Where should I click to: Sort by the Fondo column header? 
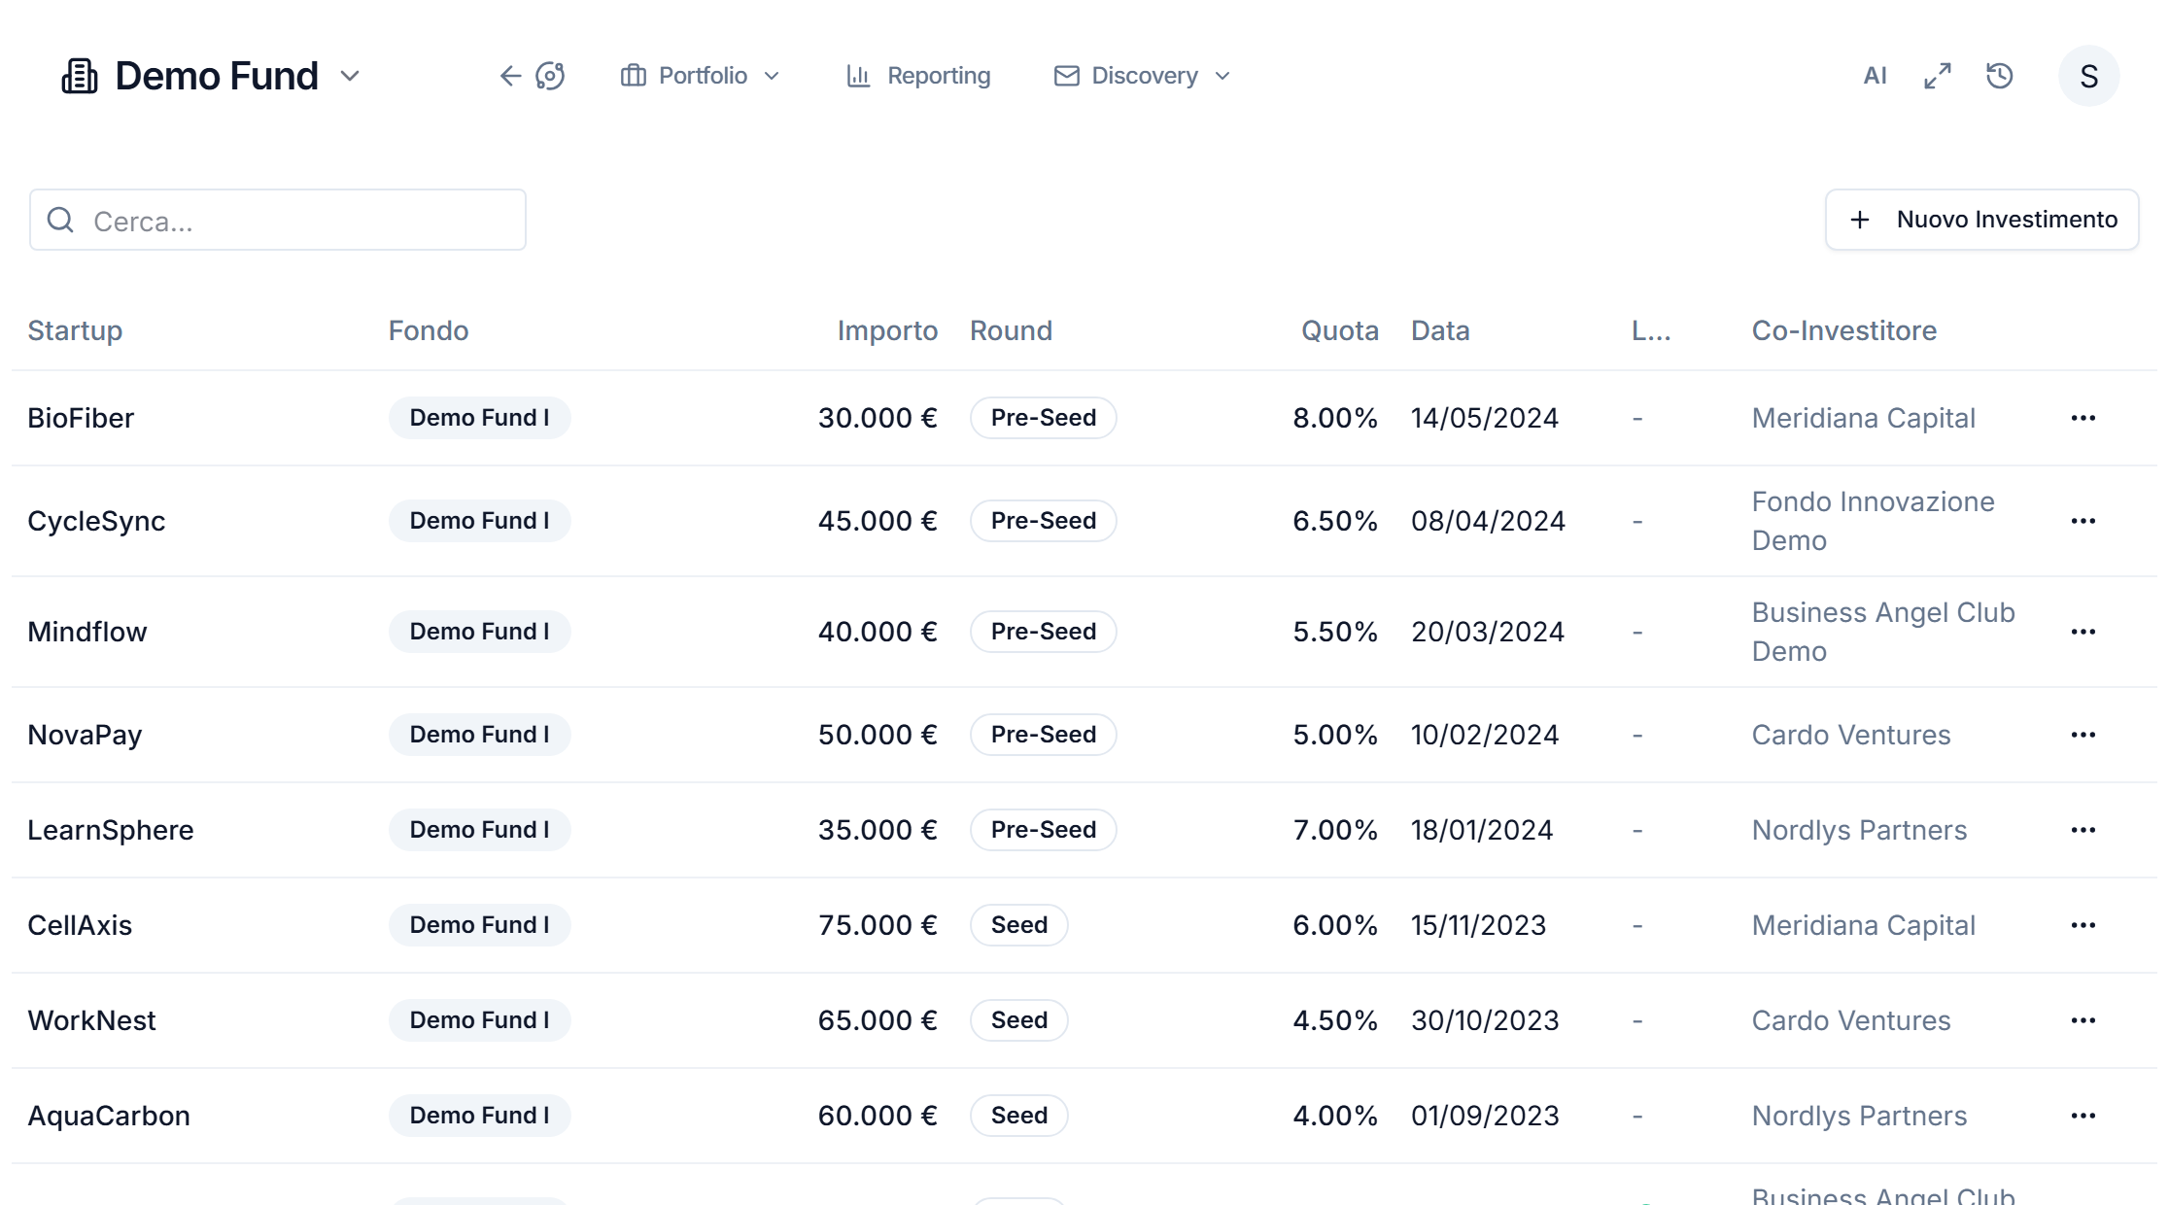coord(429,330)
